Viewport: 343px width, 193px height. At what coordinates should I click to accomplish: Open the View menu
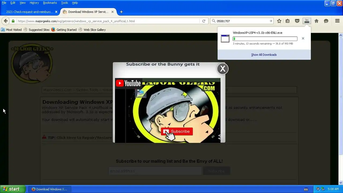pos(23,3)
